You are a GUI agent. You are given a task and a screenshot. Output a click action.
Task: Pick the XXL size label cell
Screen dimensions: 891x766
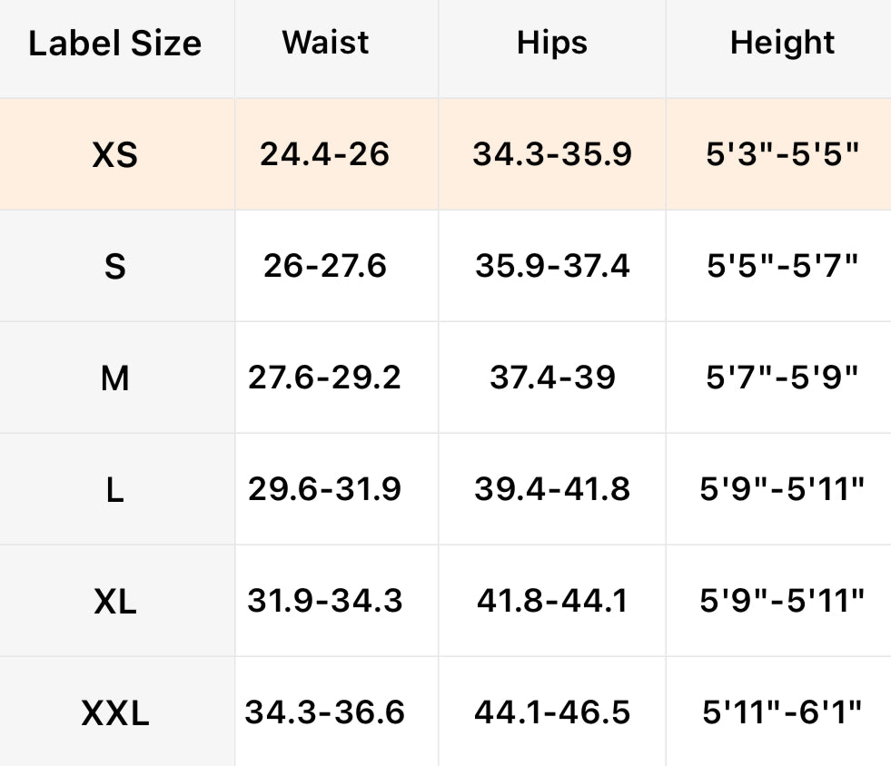click(x=115, y=713)
